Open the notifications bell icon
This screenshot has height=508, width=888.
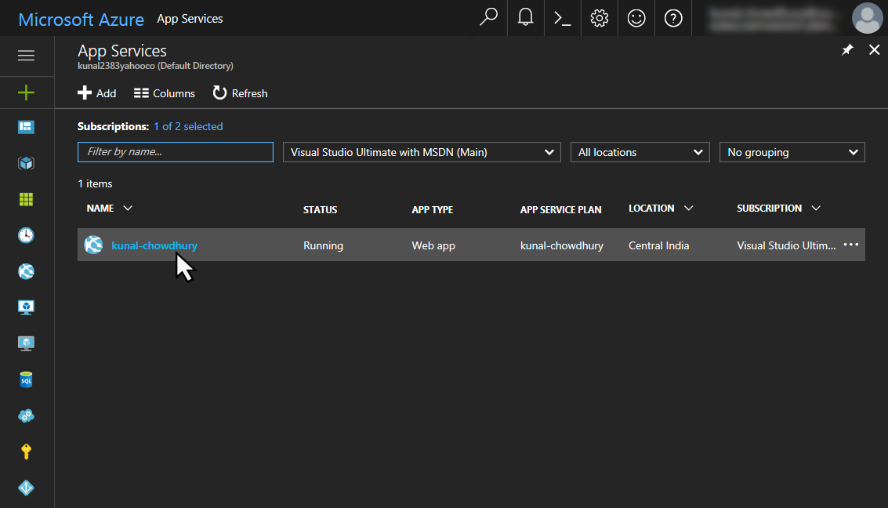[x=526, y=17]
